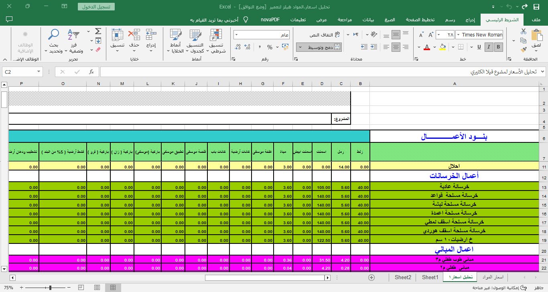Switch to the Sheet1 worksheet tab
The image size is (548, 292).
tap(429, 278)
